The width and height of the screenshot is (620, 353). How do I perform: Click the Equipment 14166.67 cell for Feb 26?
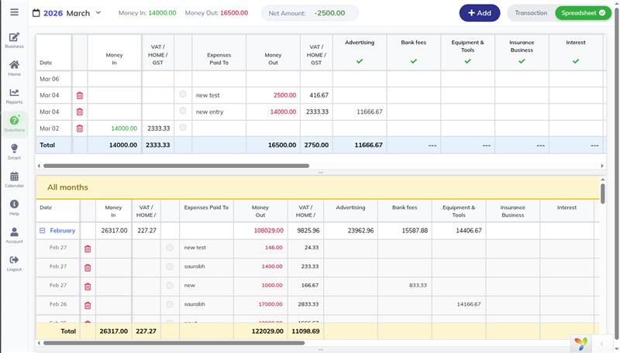(459, 304)
